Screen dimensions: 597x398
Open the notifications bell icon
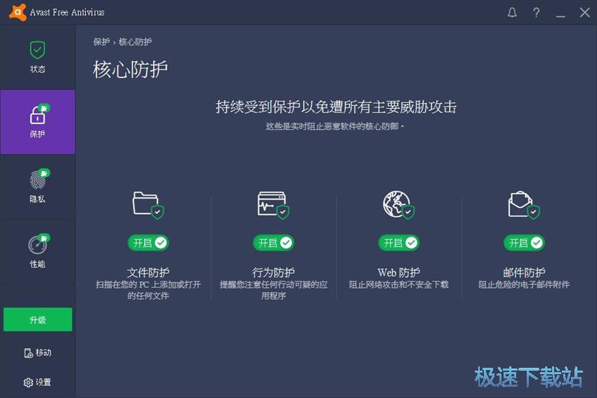512,13
